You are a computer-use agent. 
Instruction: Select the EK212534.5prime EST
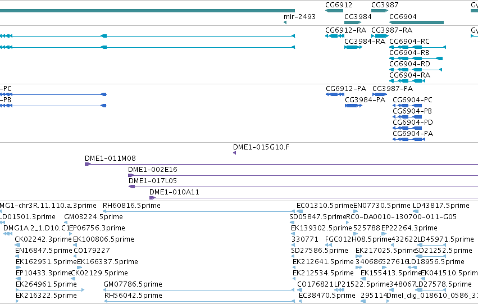pyautogui.click(x=323, y=274)
